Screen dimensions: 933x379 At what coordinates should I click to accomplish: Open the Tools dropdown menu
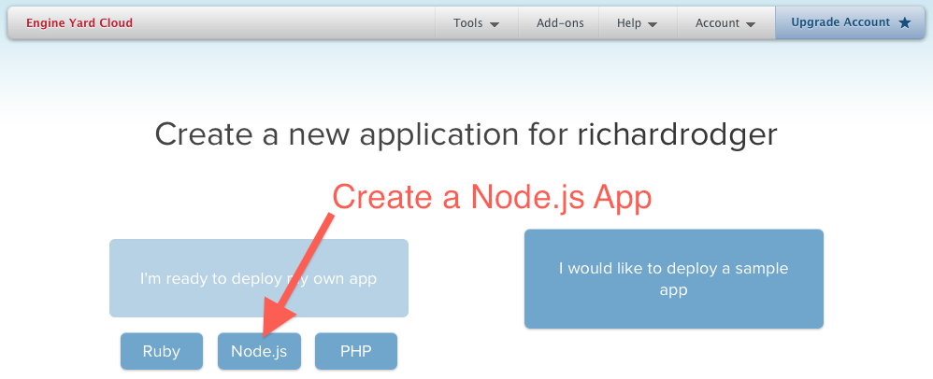point(477,23)
